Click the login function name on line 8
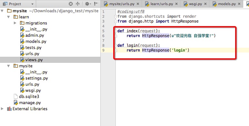 coord(132,45)
